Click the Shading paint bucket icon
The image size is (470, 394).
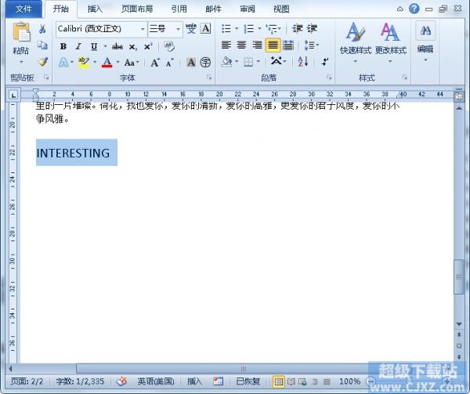tap(227, 62)
